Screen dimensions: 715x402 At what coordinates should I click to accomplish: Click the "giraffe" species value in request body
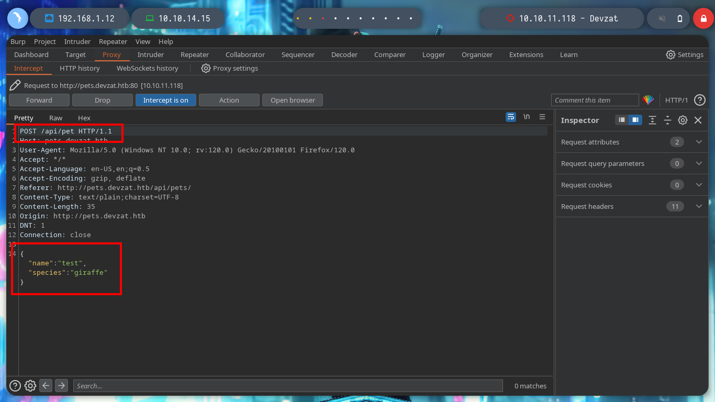(90, 273)
